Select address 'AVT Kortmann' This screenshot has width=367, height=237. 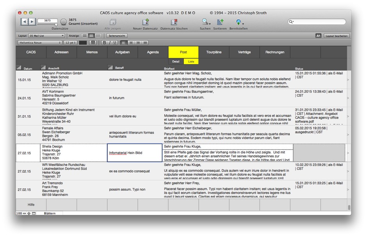coord(53,92)
